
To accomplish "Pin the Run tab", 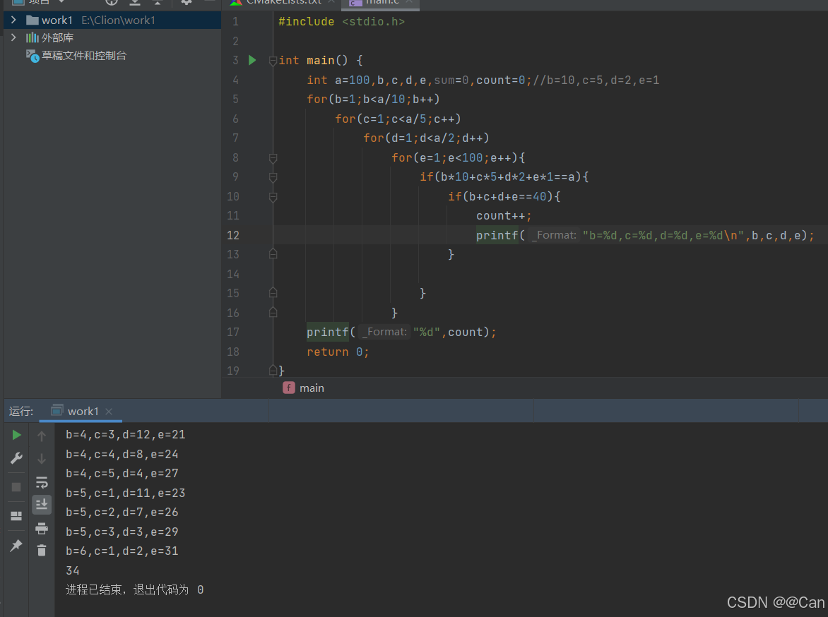I will click(x=16, y=545).
